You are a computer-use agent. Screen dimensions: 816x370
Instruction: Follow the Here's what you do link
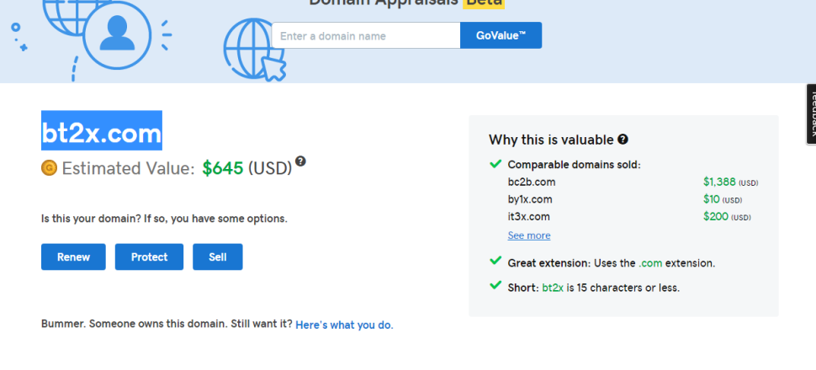tap(344, 325)
